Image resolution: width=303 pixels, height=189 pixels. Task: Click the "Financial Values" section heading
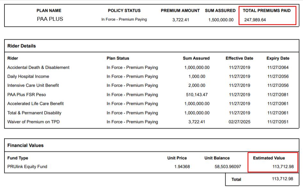pyautogui.click(x=26, y=146)
